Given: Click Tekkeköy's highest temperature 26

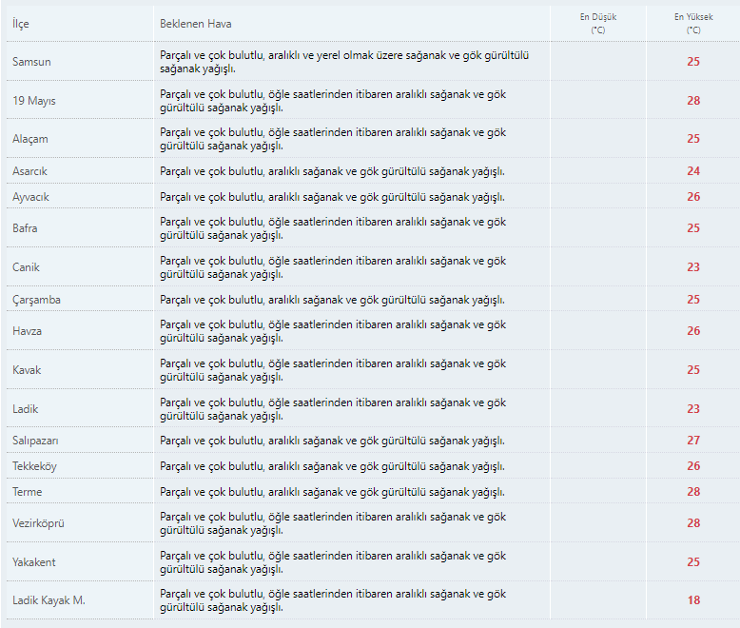Looking at the screenshot, I should [x=693, y=466].
